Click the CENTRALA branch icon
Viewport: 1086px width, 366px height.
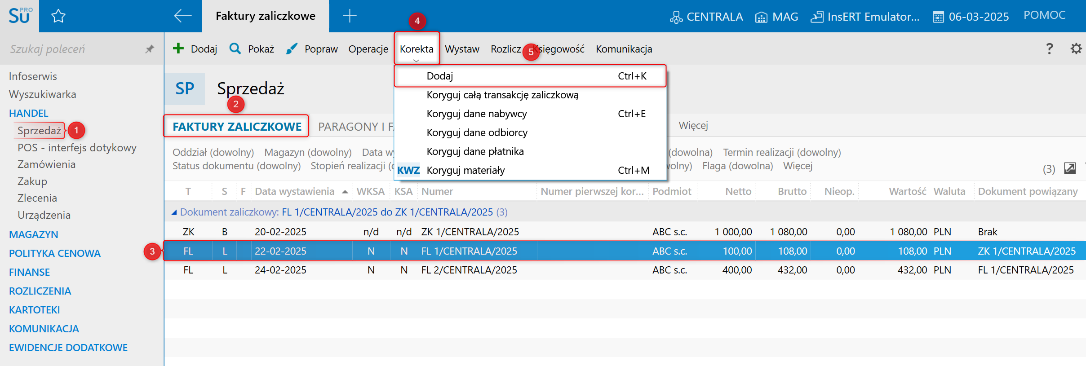point(676,17)
